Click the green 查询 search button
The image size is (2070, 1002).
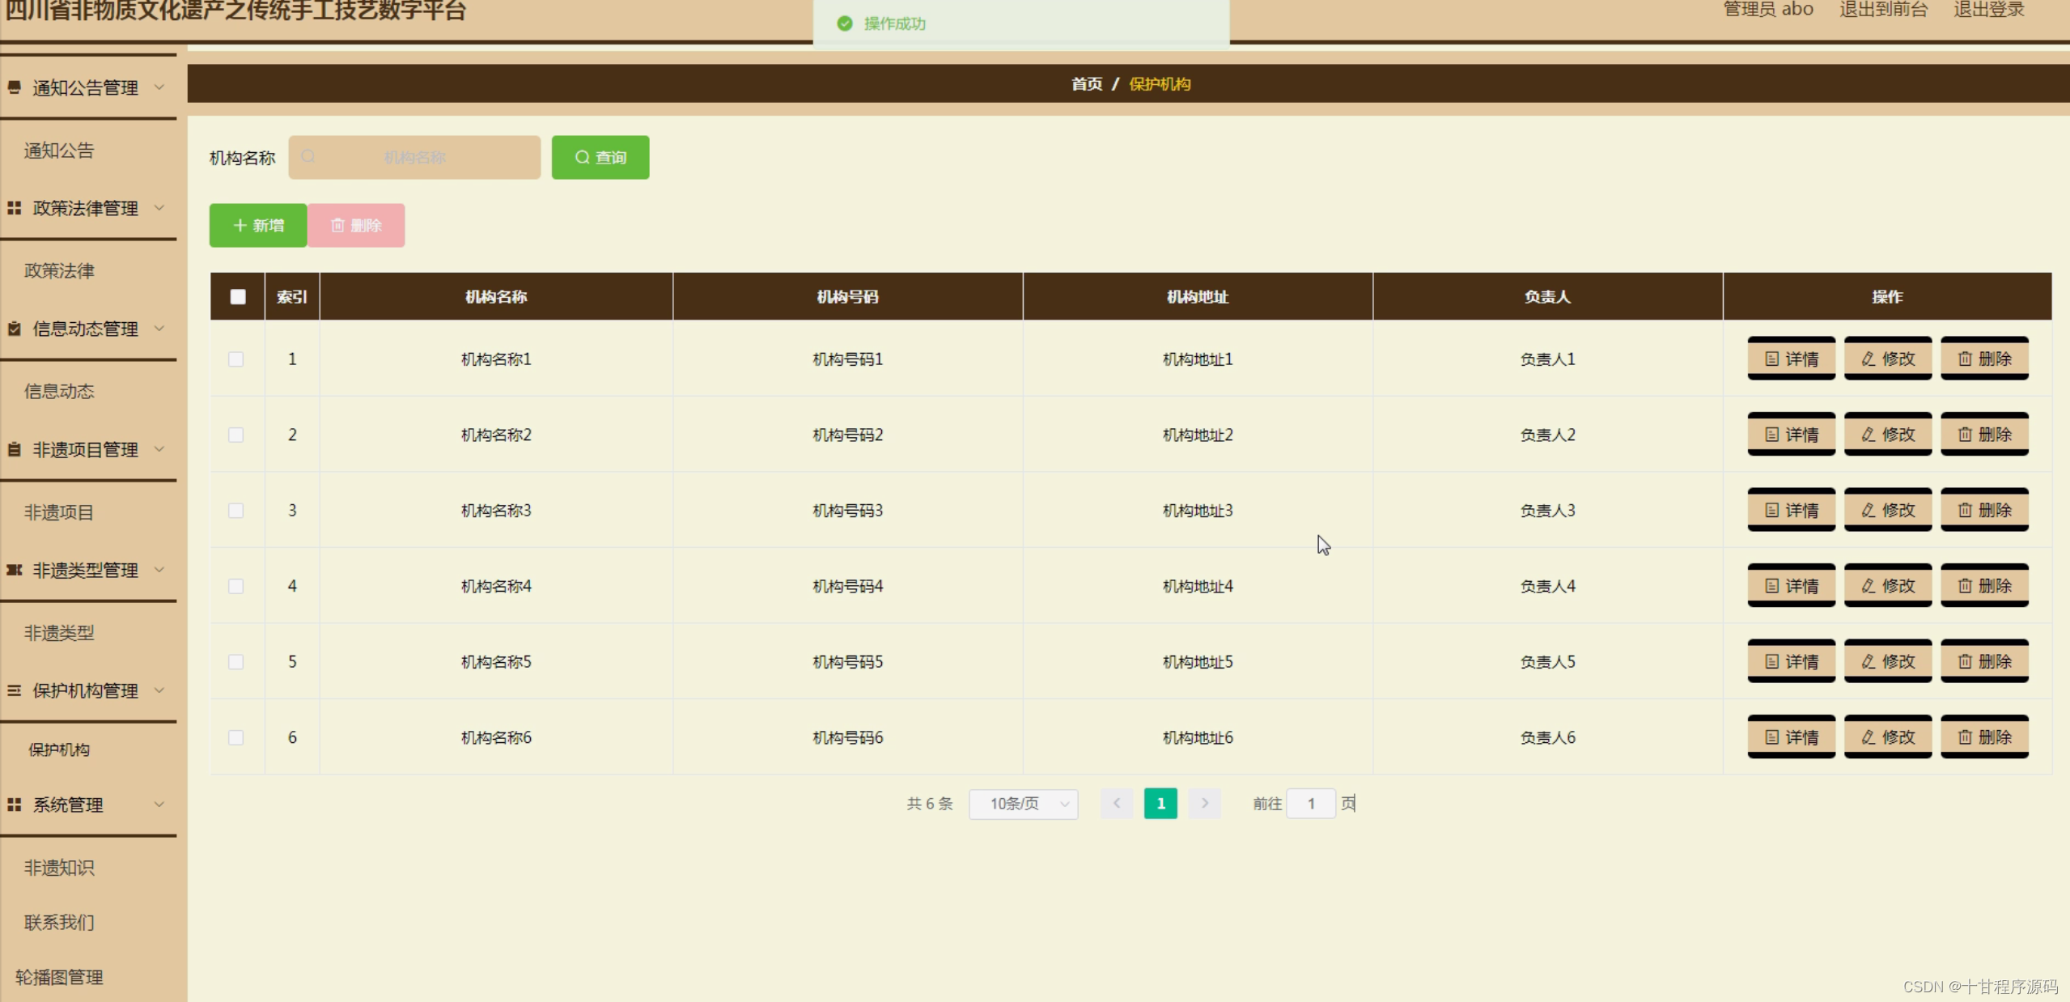(x=600, y=157)
